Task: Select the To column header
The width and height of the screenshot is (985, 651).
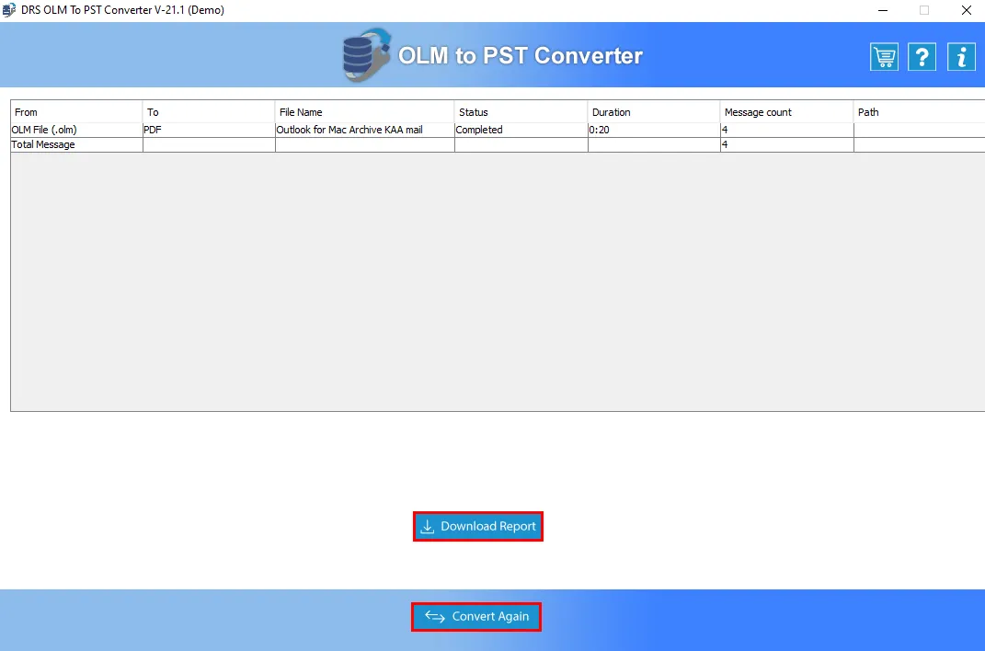Action: point(209,112)
